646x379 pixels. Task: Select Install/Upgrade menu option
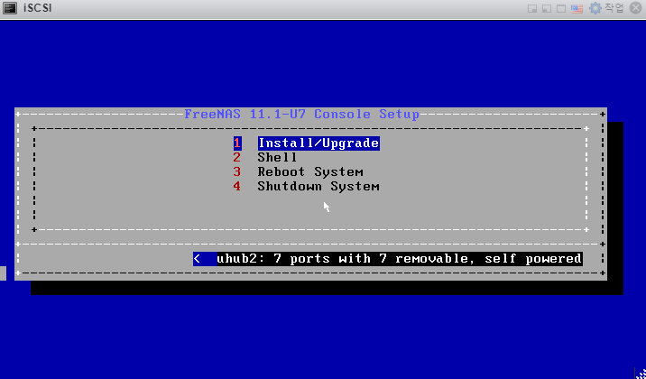click(318, 143)
